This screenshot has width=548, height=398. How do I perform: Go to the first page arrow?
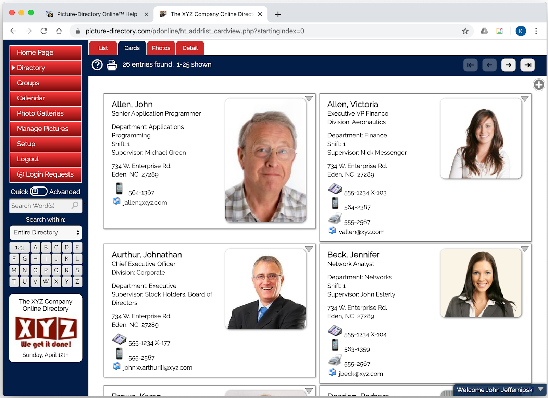[470, 65]
